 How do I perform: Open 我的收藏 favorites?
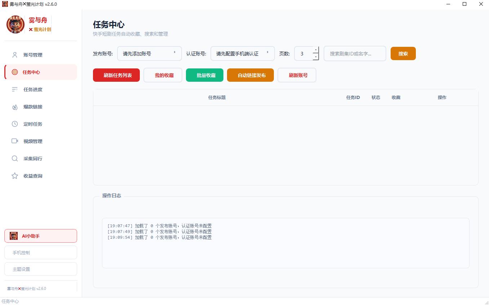click(163, 75)
